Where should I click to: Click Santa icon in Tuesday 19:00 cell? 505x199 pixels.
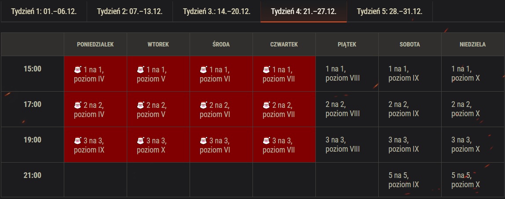click(140, 141)
